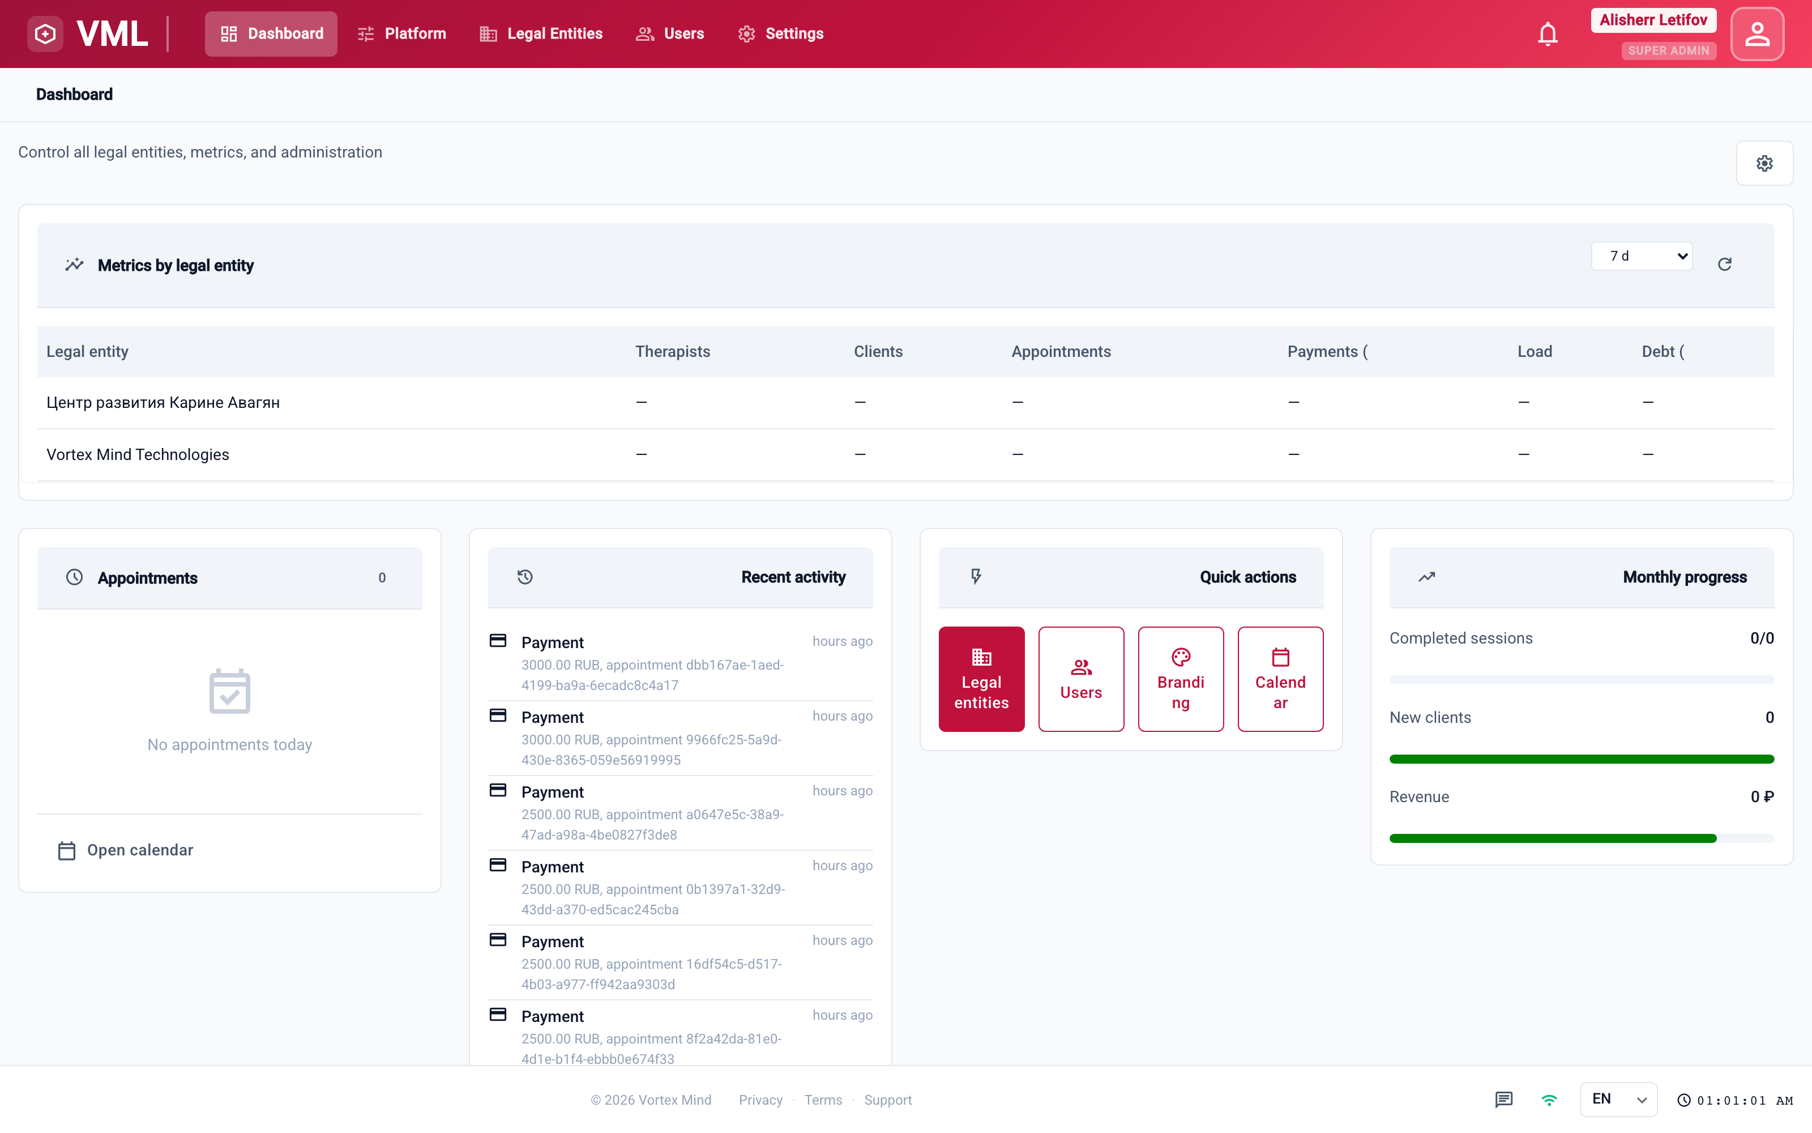Click the Debt column header
1812x1133 pixels.
coord(1663,351)
